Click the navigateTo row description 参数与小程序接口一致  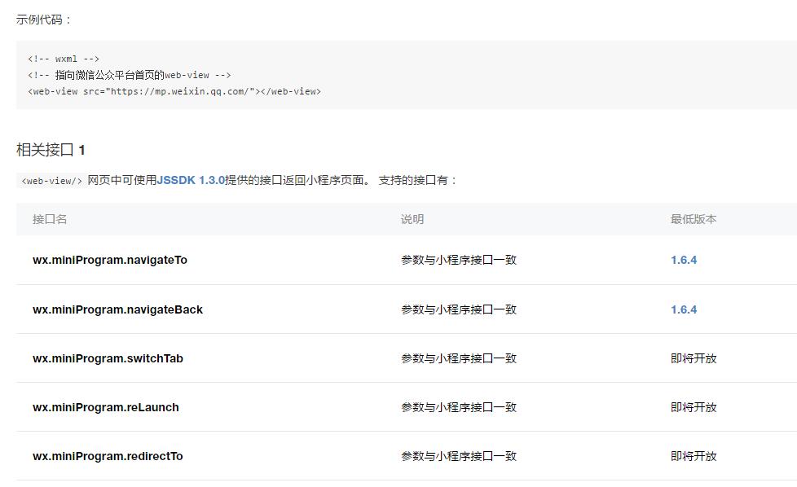point(458,260)
